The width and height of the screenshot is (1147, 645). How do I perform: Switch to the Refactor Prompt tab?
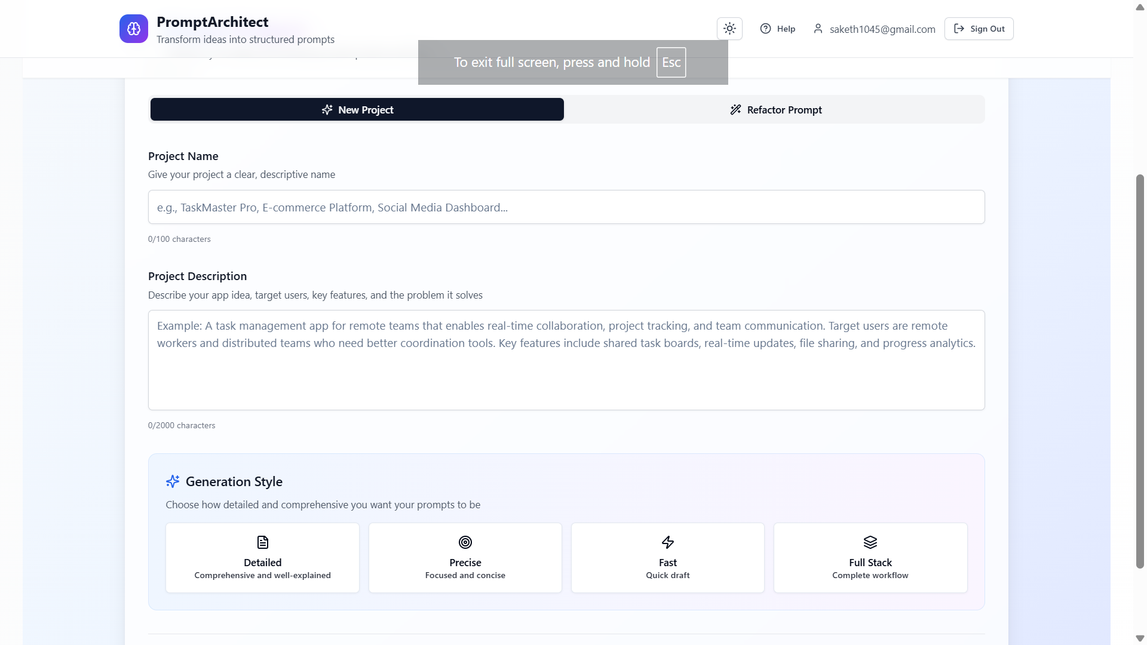tap(775, 110)
